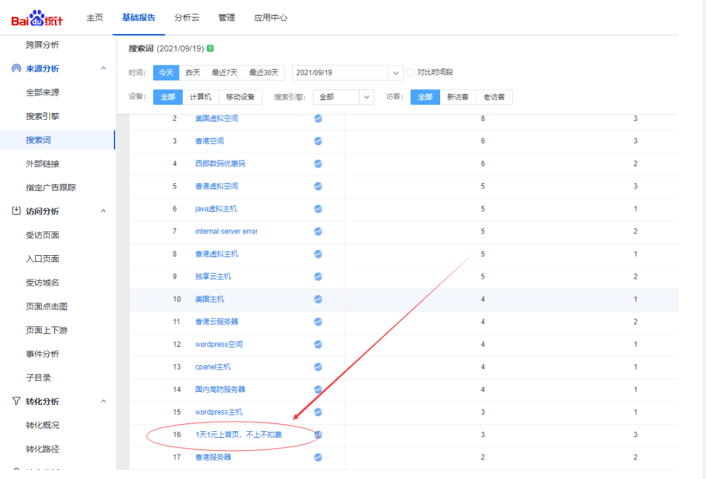Open the 2021/09/19 date dropdown
This screenshot has height=479, width=706.
[x=397, y=73]
